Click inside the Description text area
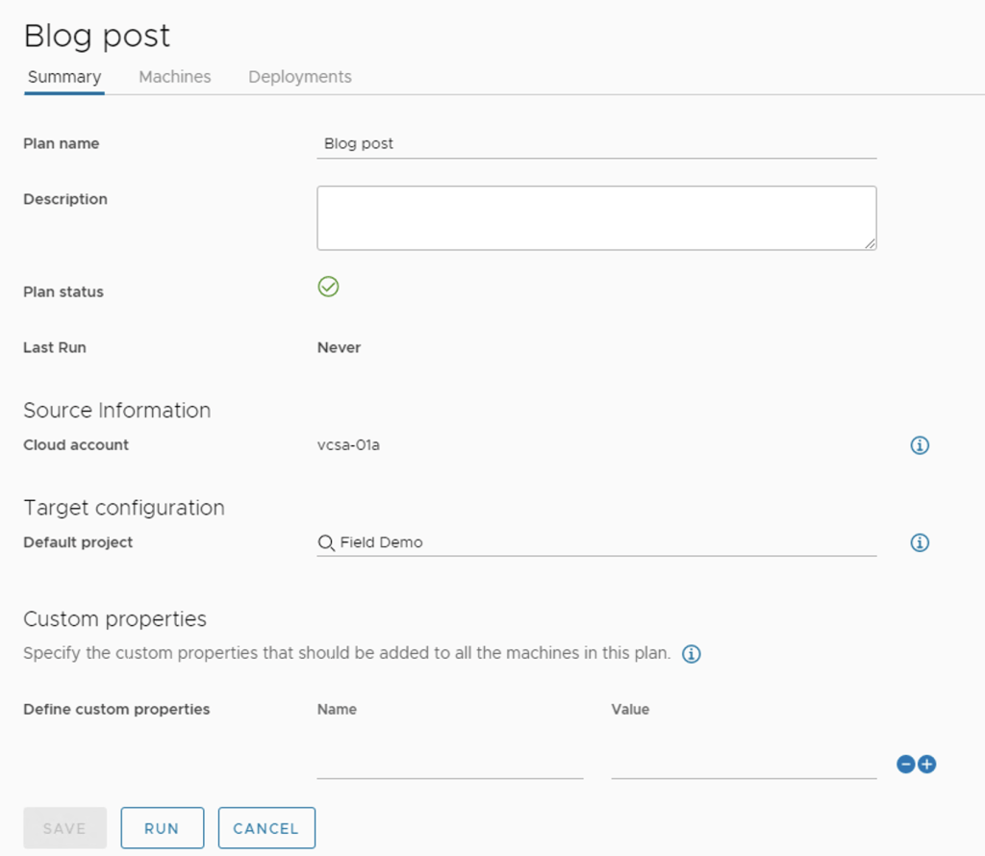The width and height of the screenshot is (985, 856). (x=596, y=218)
